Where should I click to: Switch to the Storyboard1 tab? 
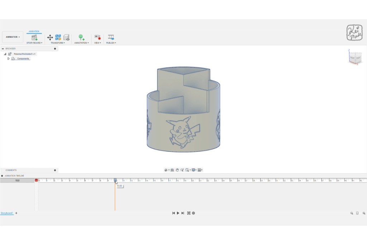7,213
